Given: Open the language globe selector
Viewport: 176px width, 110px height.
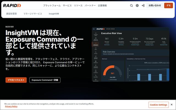Looking at the screenshot, I should click(137, 5).
